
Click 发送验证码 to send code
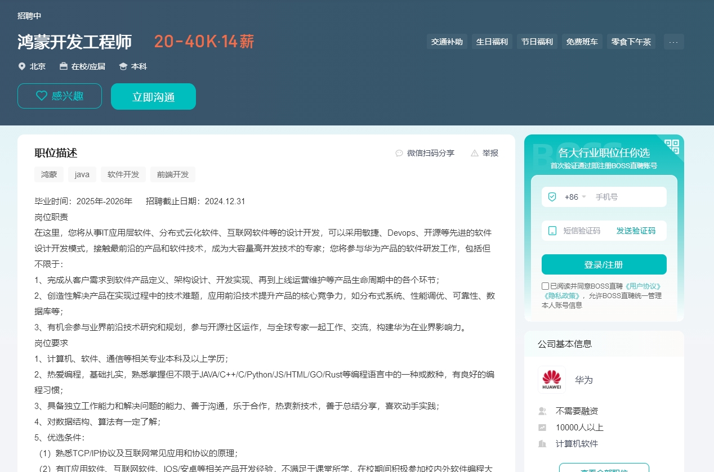636,231
